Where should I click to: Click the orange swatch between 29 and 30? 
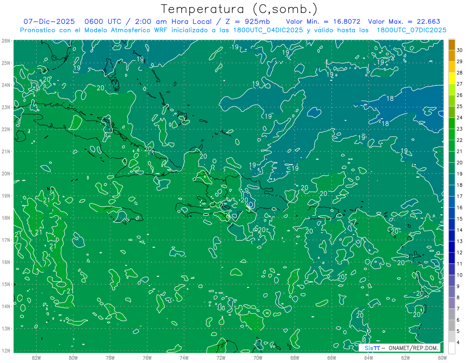tap(452, 56)
